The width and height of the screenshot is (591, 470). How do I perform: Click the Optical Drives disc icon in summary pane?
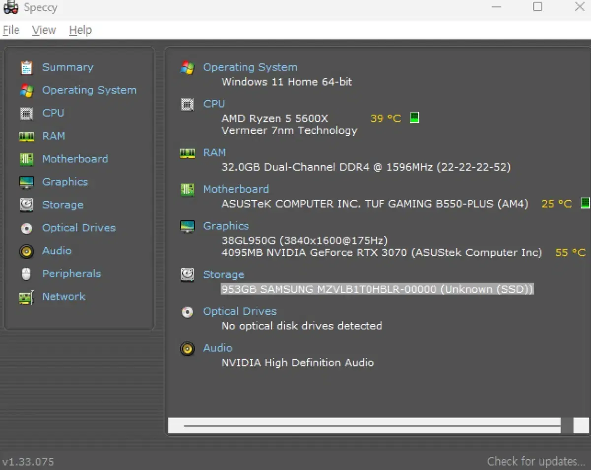(187, 312)
